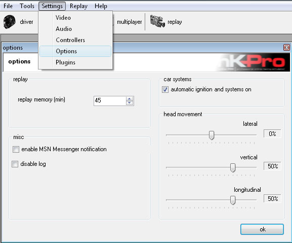The image size is (292, 243).
Task: Enable MSN Messenger notification checkbox
Action: click(16, 149)
